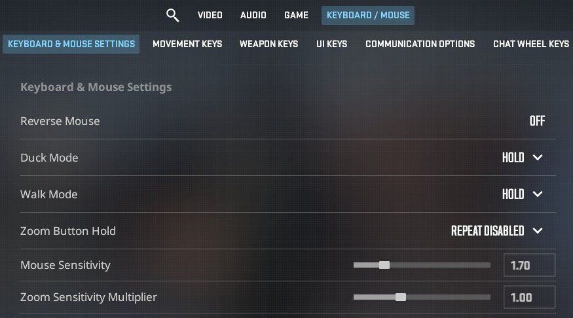Click the Zoom Sensitivity Multiplier slider handle

[401, 297]
